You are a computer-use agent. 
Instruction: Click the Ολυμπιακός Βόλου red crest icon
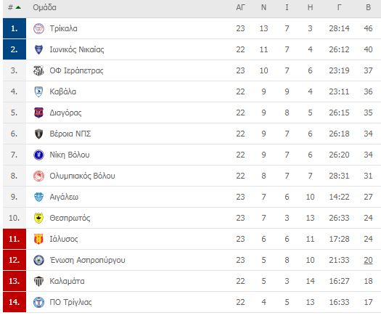38,176
